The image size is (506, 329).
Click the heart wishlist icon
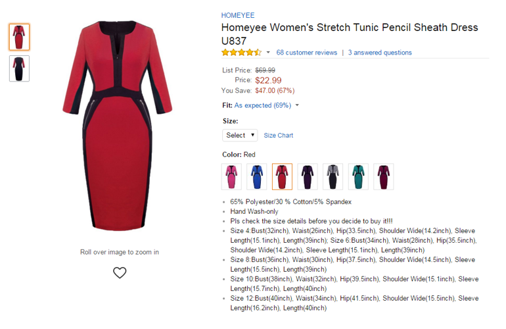click(120, 273)
